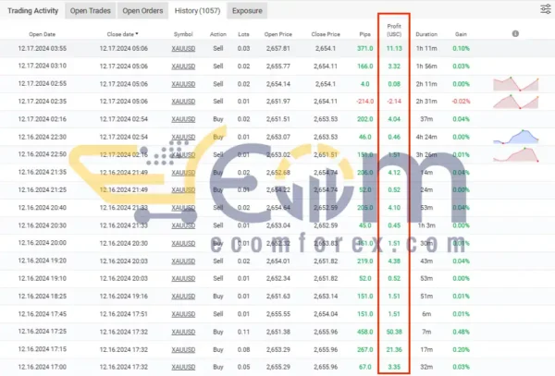
Task: Open XAUUSD link in the 12.17.2024 03:10 row
Action: pos(183,67)
